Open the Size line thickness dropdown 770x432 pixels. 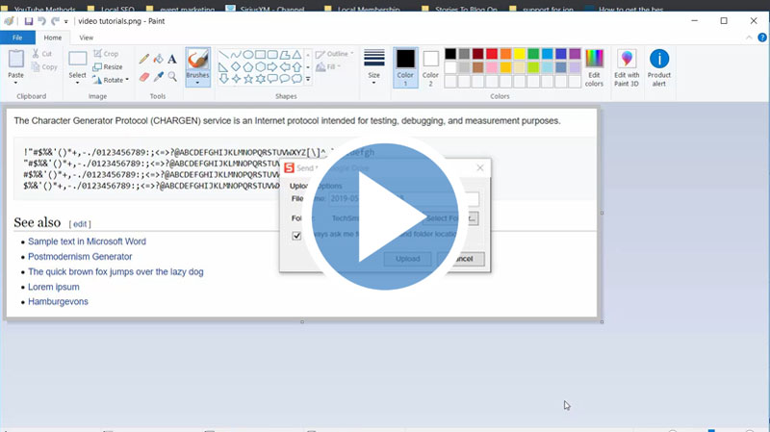374,75
